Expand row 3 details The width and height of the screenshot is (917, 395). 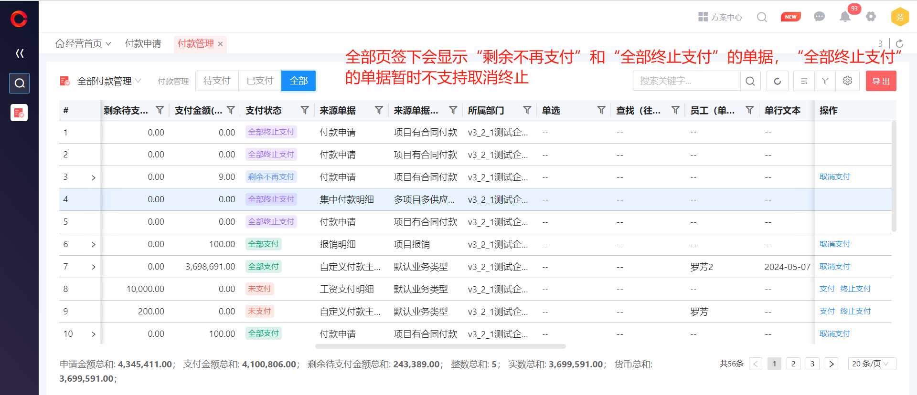93,177
